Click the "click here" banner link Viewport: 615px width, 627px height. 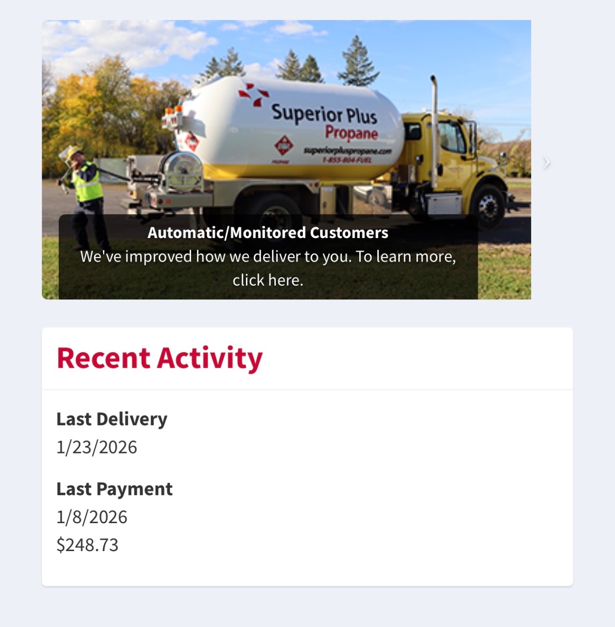coord(268,280)
